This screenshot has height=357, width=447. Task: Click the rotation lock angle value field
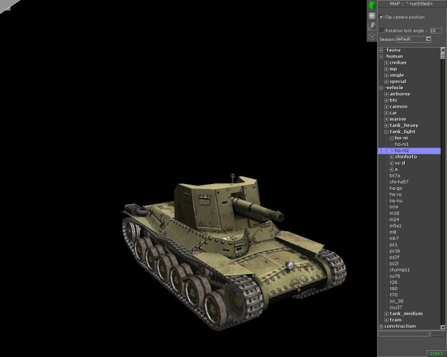tap(436, 30)
